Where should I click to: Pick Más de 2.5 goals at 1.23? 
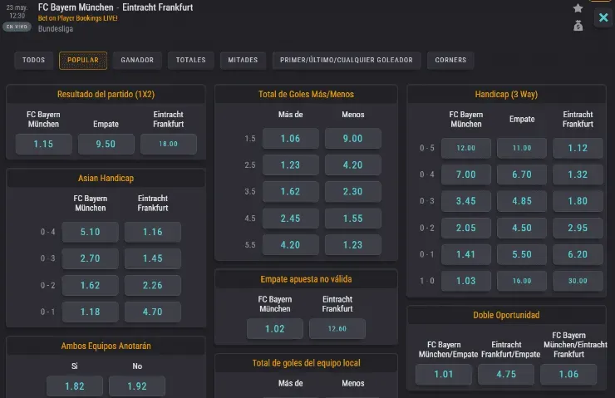290,165
